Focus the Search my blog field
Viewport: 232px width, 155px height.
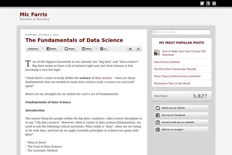tap(181, 32)
